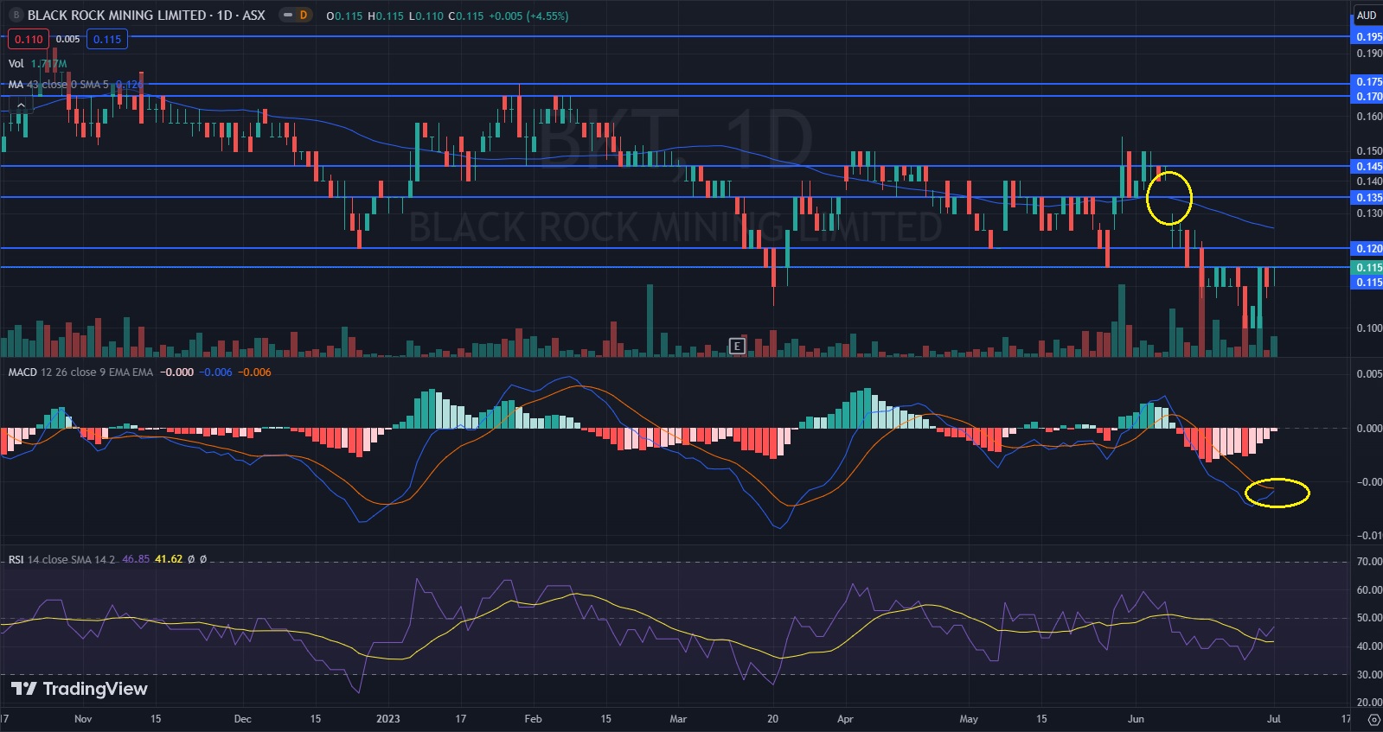
Task: Click the Jul label on time axis
Action: (x=1274, y=719)
